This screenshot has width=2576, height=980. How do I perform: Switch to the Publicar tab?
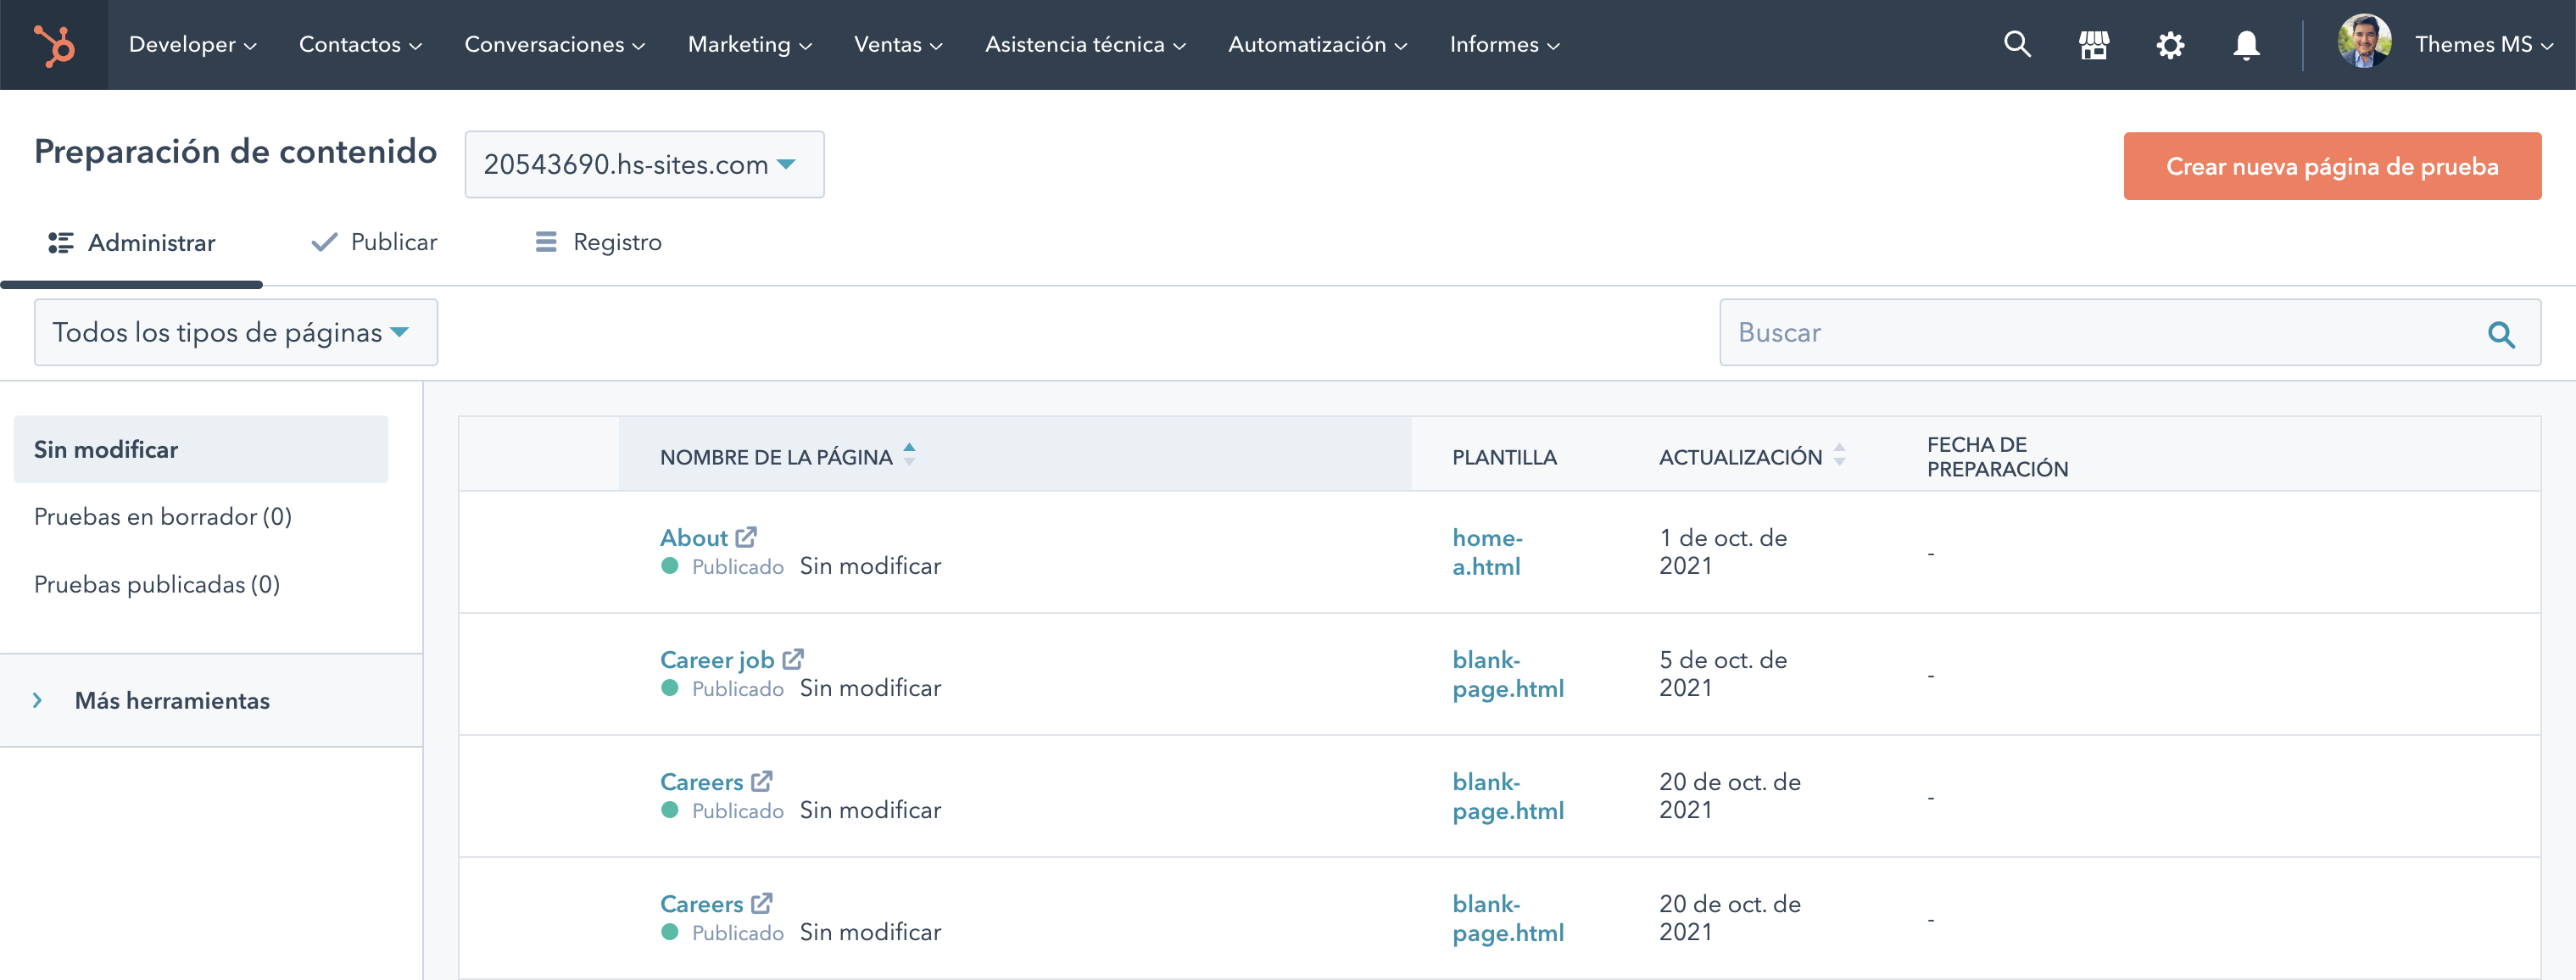[375, 242]
